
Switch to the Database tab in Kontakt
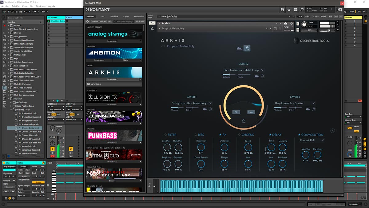click(114, 16)
